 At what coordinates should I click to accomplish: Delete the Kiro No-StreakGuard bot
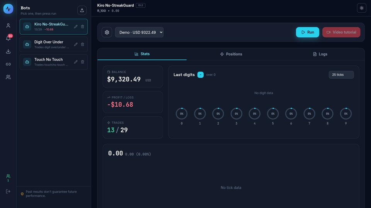click(x=83, y=27)
